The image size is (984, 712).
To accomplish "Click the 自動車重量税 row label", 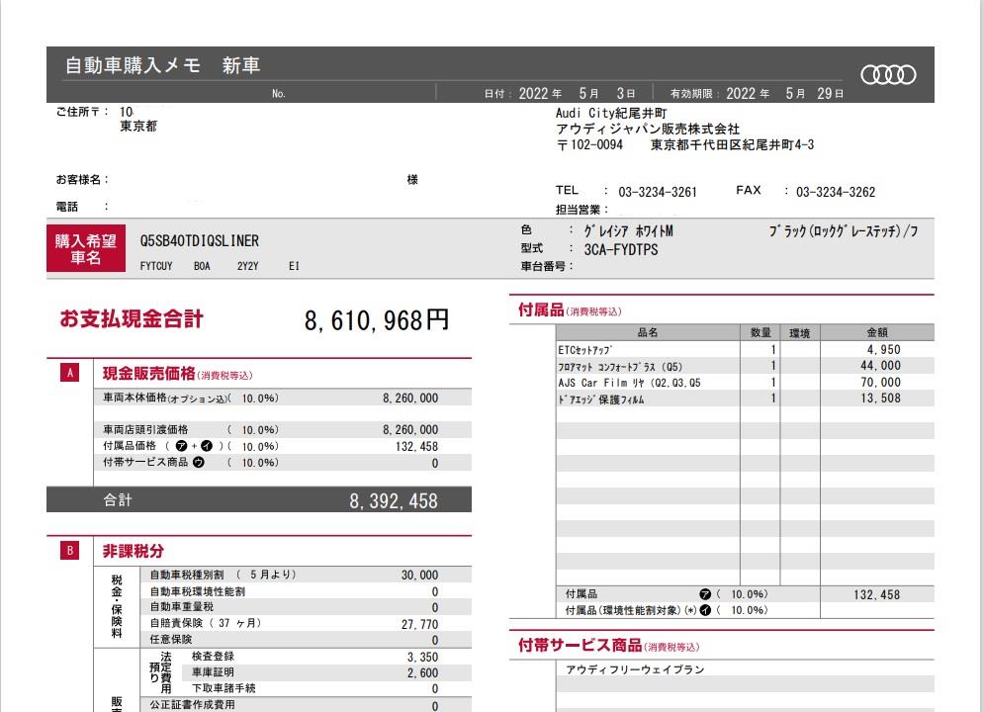I will (x=181, y=607).
